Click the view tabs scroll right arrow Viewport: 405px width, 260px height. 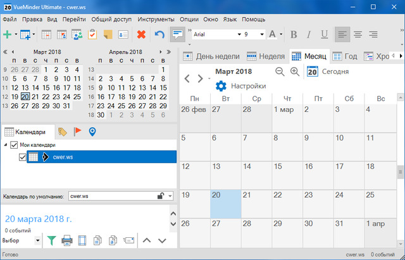point(401,56)
